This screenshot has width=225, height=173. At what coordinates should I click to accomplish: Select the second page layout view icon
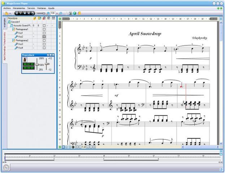tap(66, 147)
